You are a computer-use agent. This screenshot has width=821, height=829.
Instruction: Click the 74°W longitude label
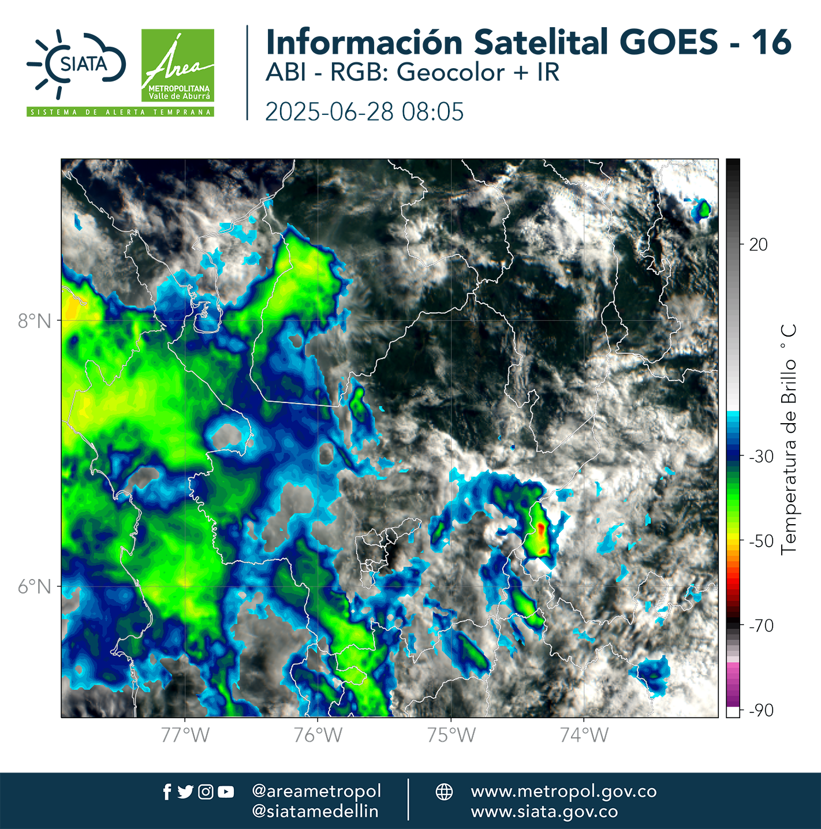point(584,735)
